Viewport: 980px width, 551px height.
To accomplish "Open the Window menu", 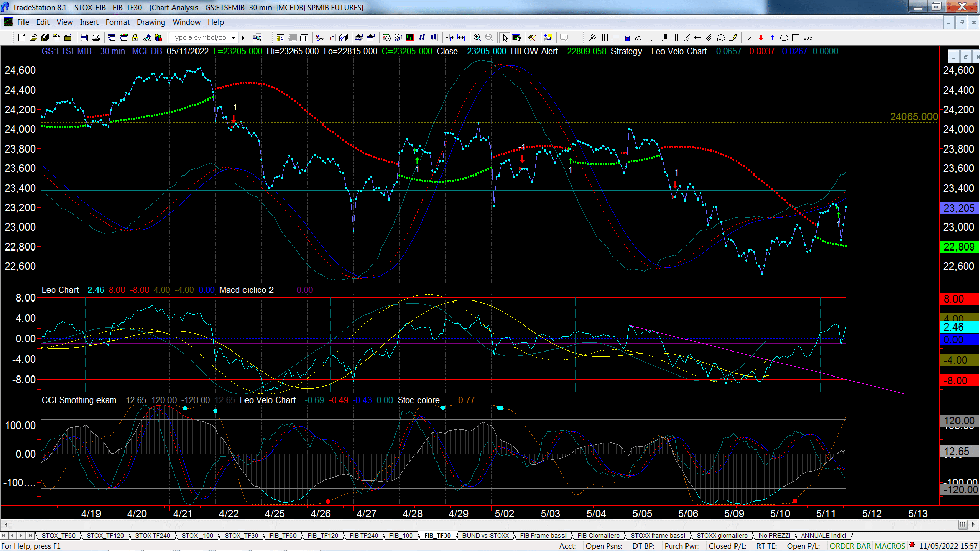I will point(186,22).
